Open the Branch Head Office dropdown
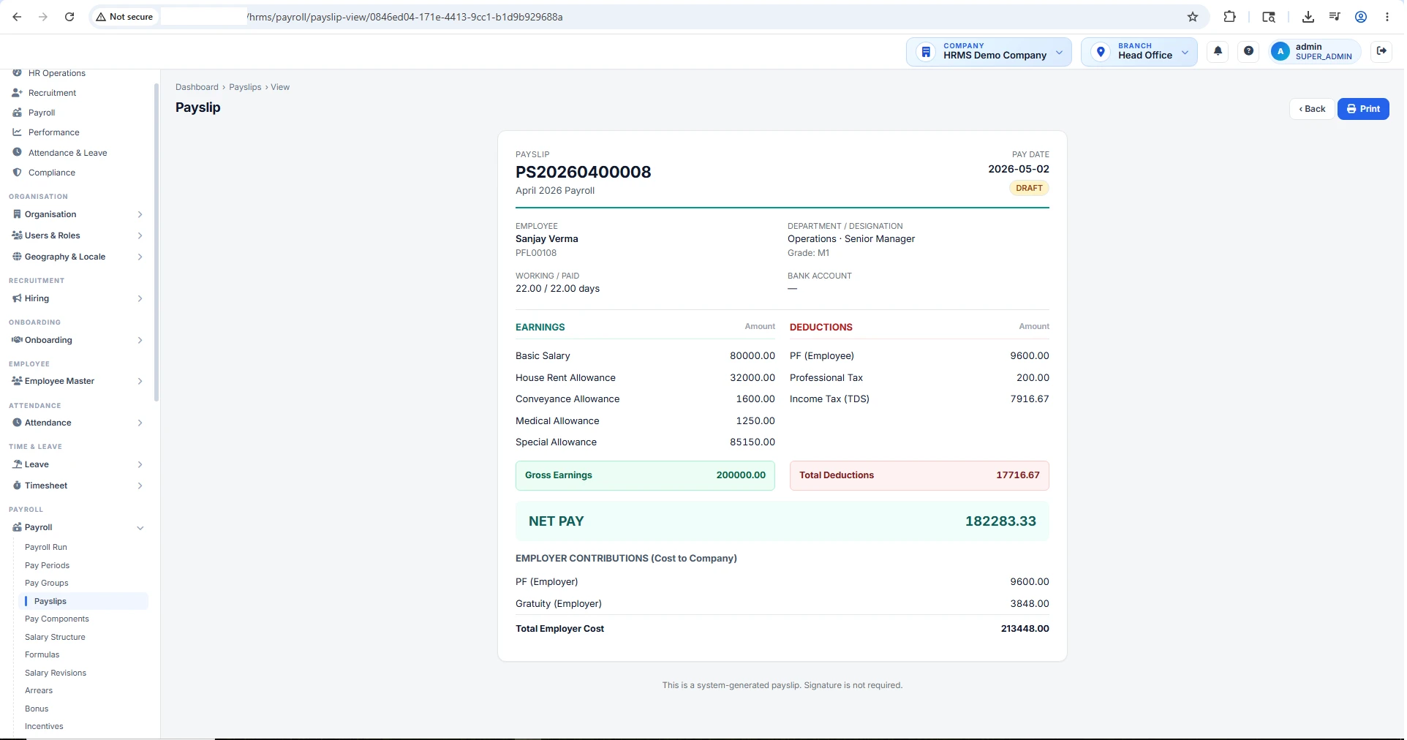Viewport: 1407px width, 740px height. (x=1139, y=52)
